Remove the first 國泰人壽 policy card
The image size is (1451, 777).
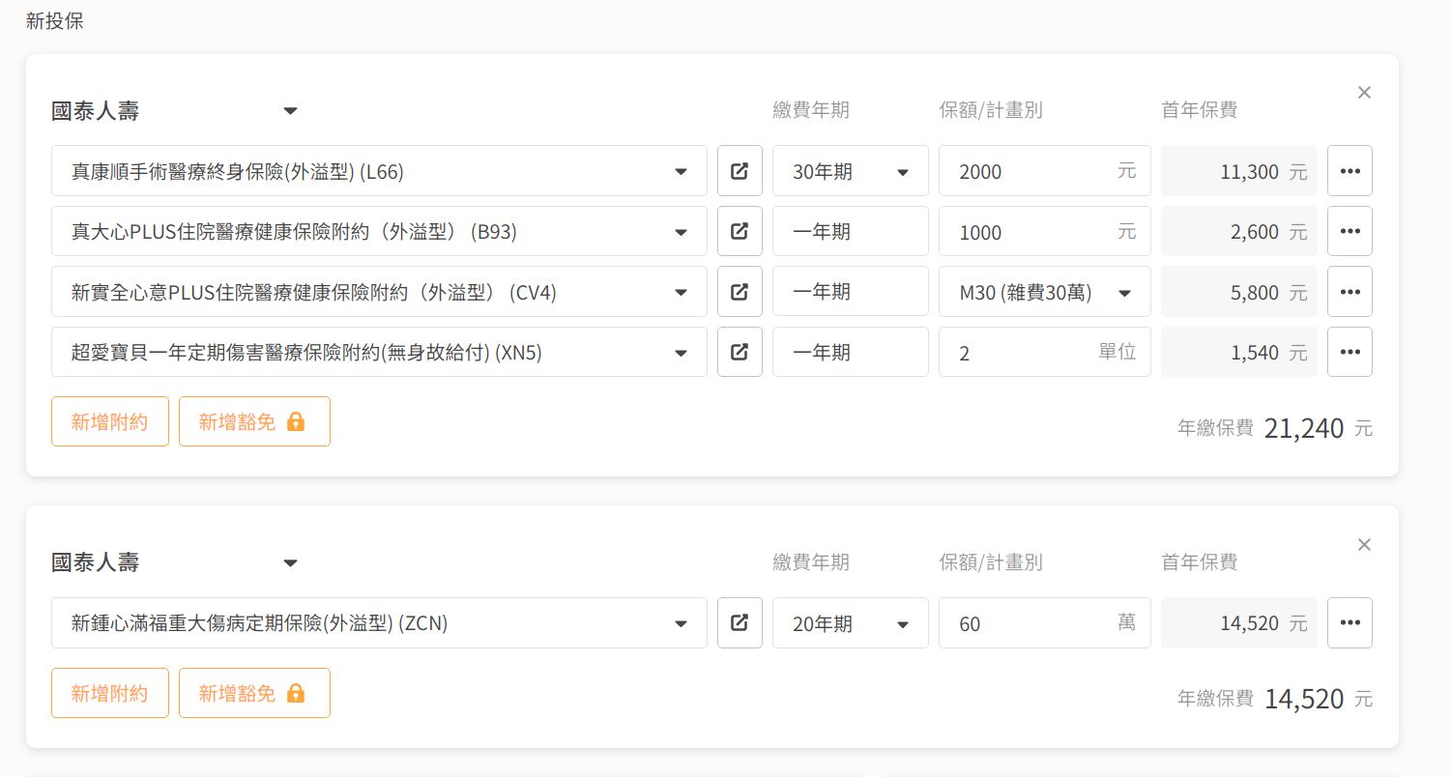pyautogui.click(x=1364, y=93)
